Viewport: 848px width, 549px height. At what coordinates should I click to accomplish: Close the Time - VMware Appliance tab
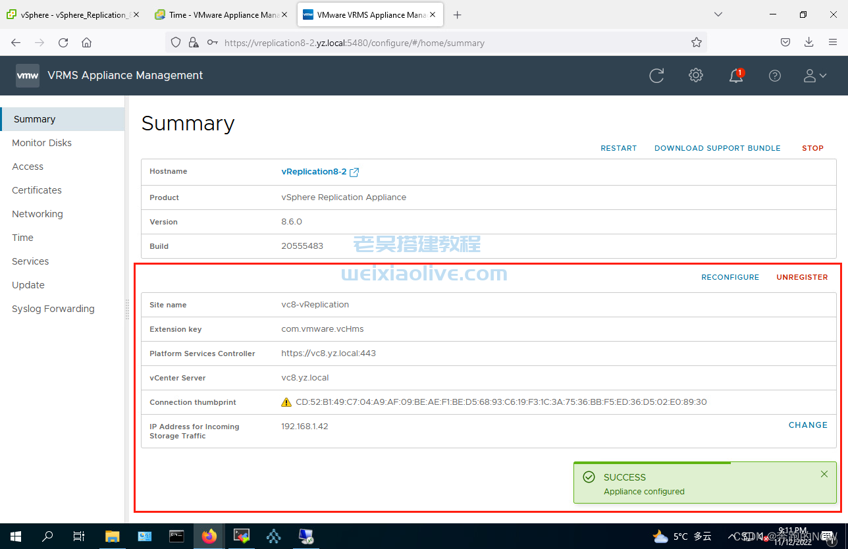[284, 14]
